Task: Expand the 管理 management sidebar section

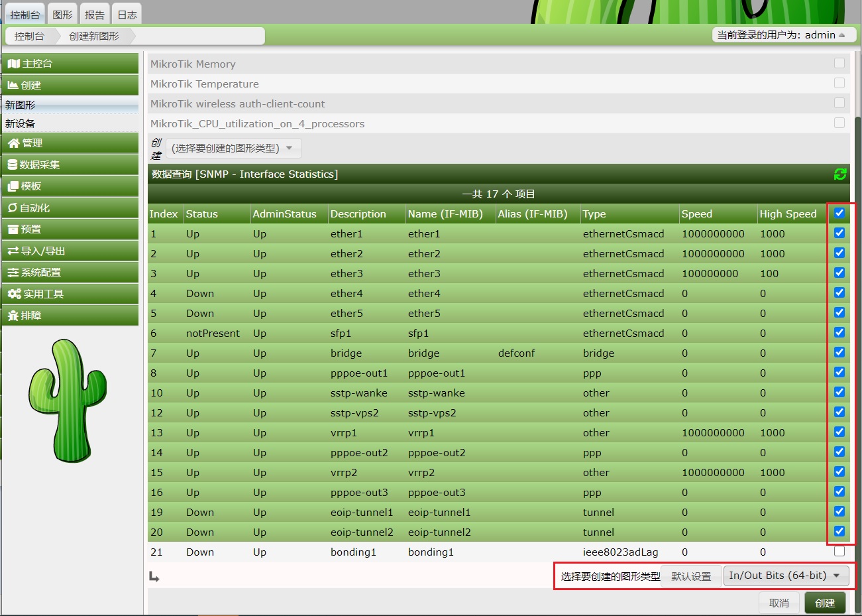Action: (70, 143)
